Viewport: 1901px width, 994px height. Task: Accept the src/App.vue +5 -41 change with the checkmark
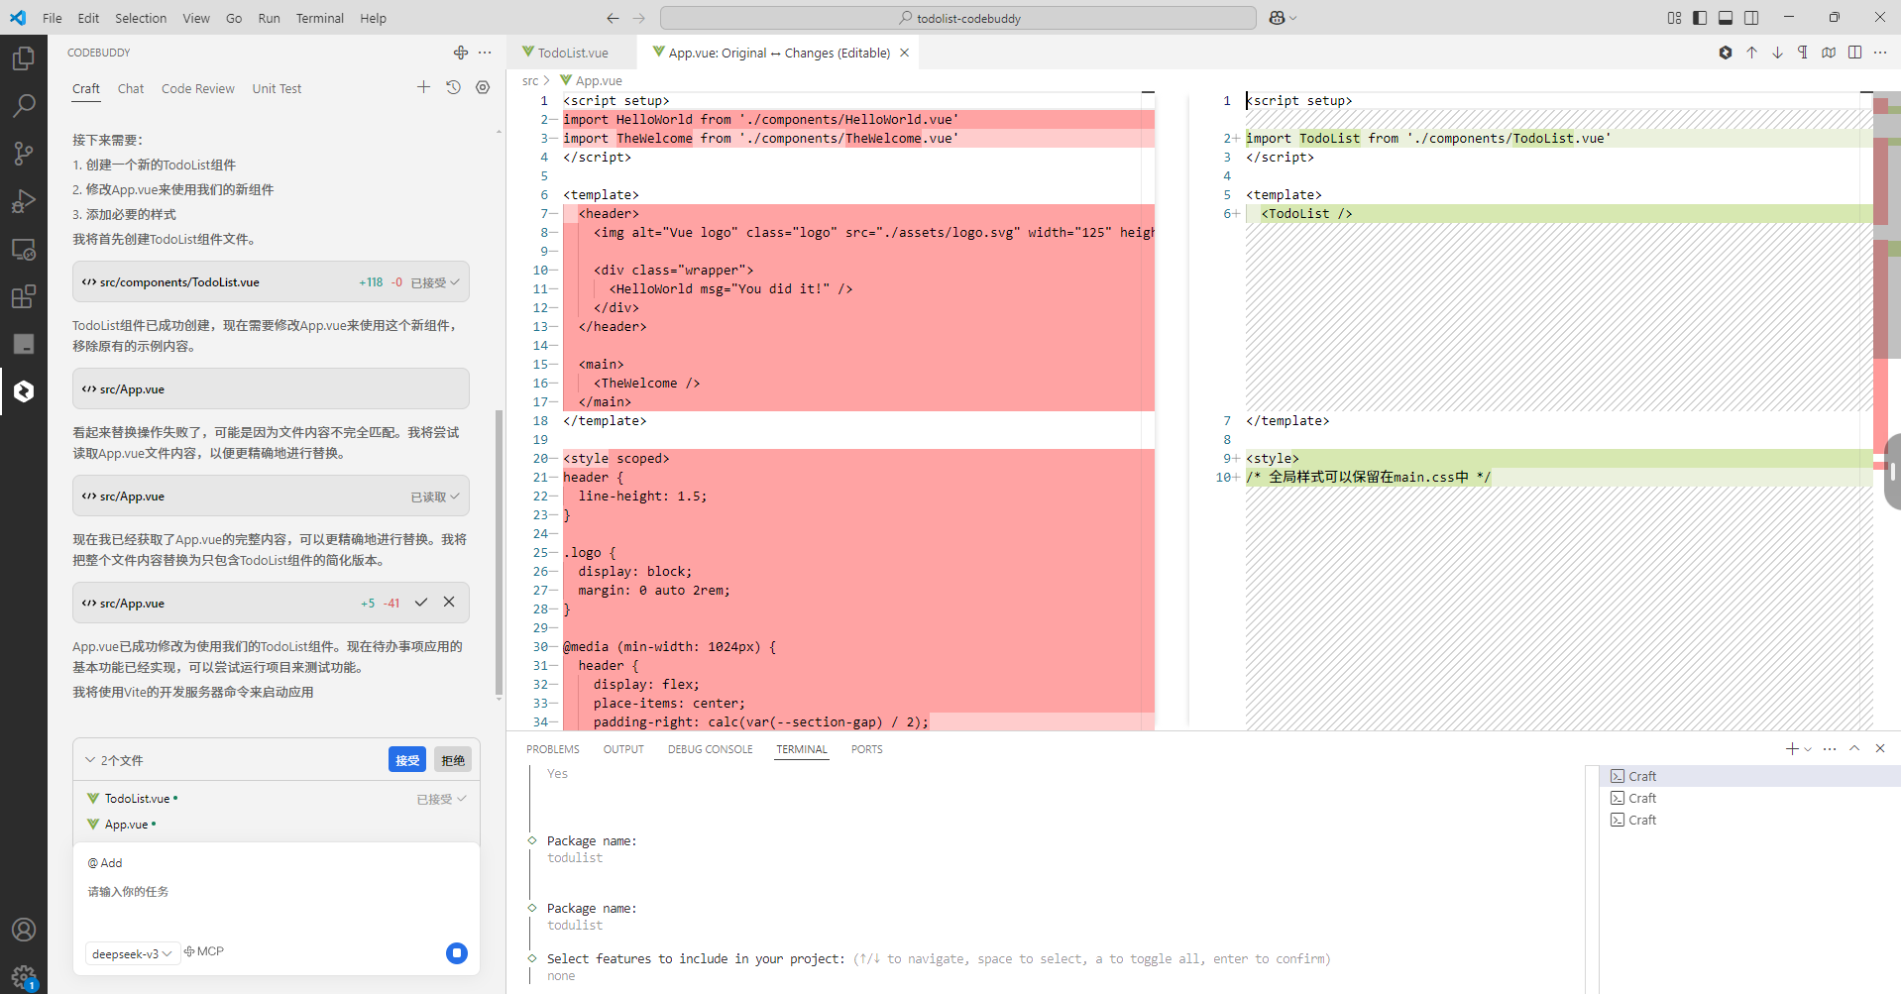coord(421,603)
